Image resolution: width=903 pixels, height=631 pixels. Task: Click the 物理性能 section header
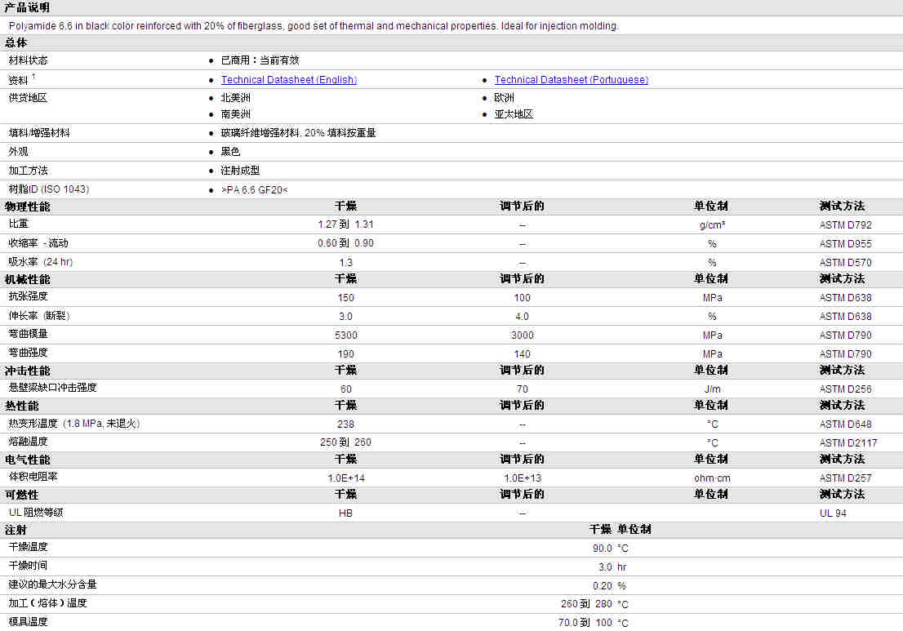pyautogui.click(x=27, y=207)
